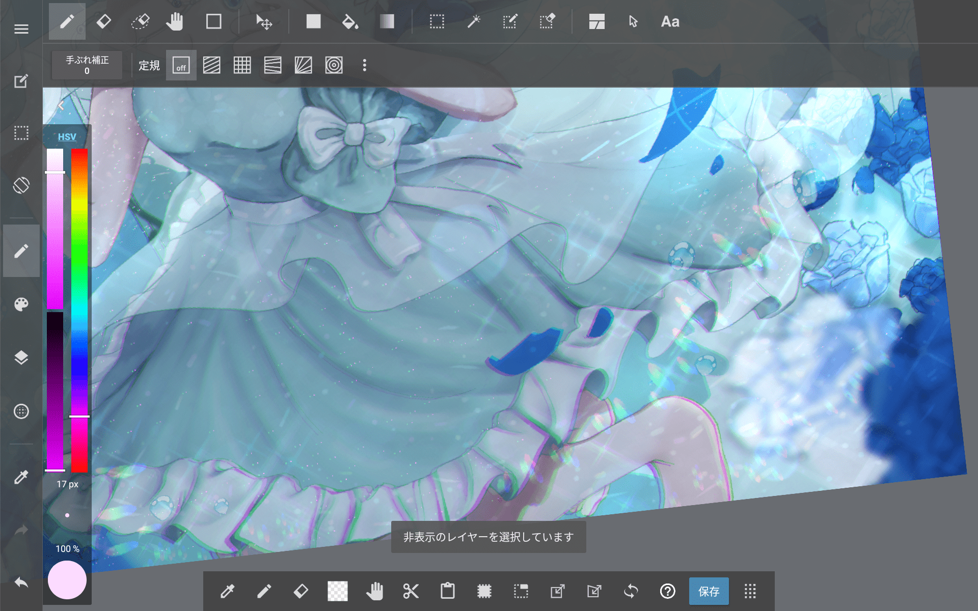
Task: Turn ruler snap off
Action: click(181, 66)
